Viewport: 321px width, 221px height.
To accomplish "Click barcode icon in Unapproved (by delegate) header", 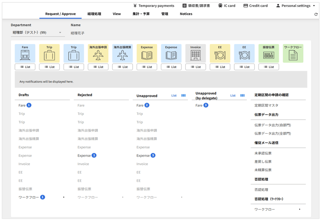I will coord(242,96).
